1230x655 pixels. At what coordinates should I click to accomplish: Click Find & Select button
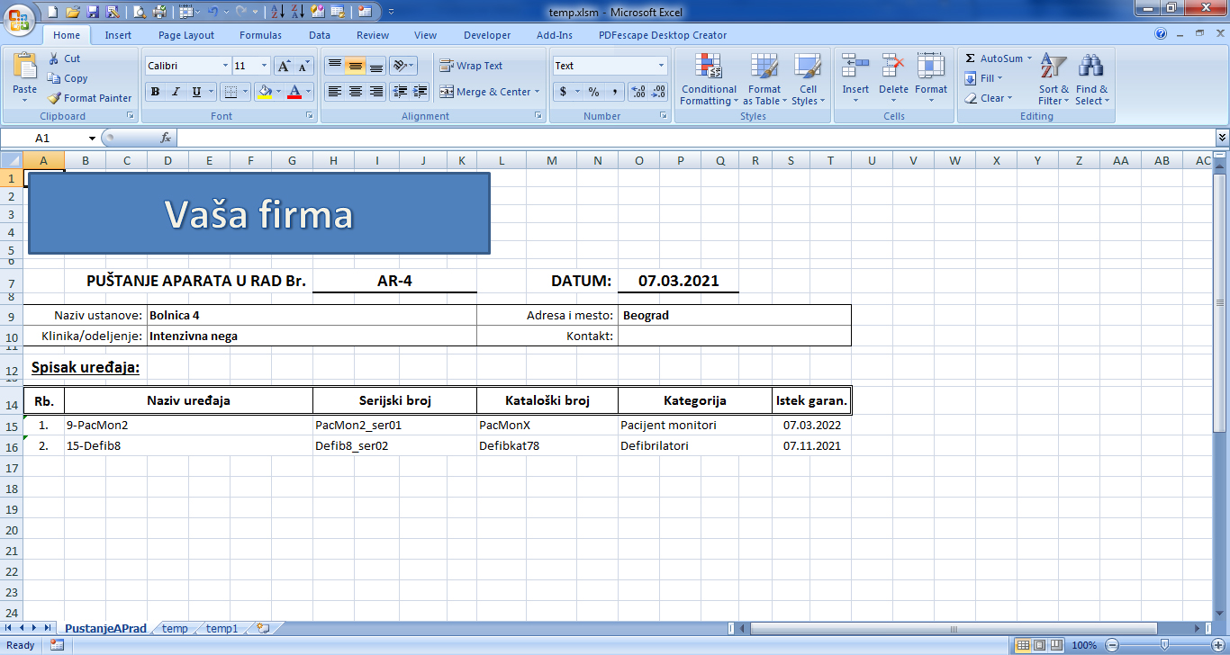(1092, 79)
